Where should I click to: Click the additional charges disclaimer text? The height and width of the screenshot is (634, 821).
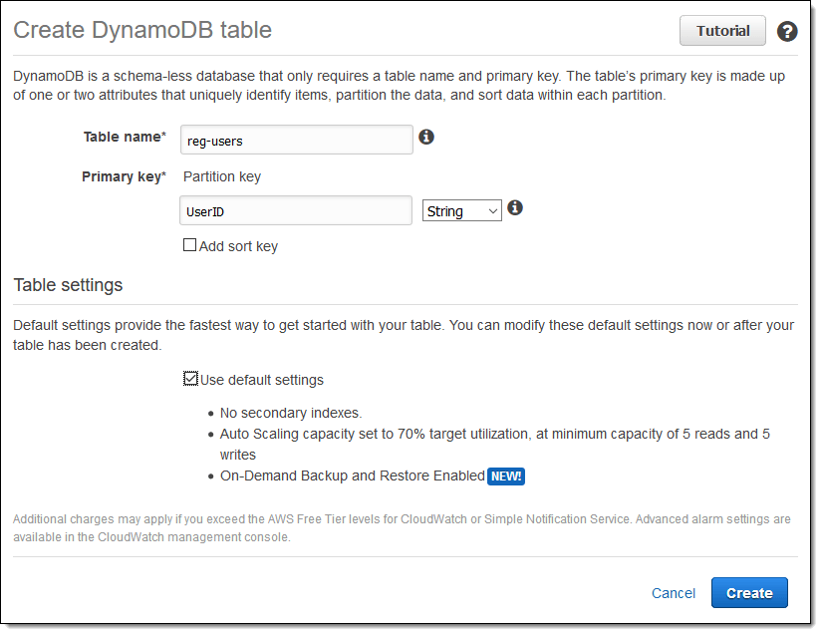[x=399, y=525]
